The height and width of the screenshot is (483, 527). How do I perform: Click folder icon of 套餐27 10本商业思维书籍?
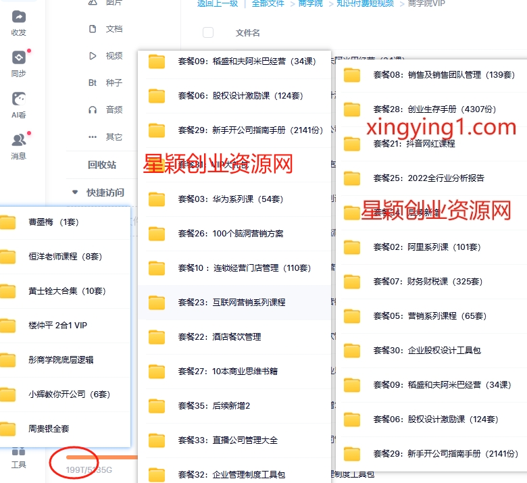[x=157, y=372]
